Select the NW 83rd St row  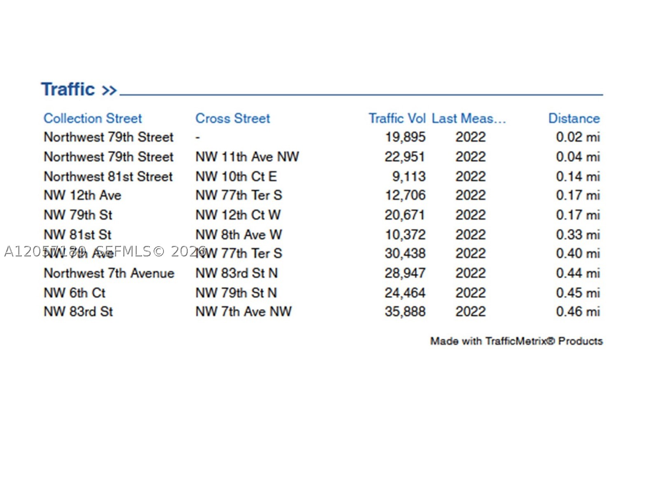tap(322, 312)
